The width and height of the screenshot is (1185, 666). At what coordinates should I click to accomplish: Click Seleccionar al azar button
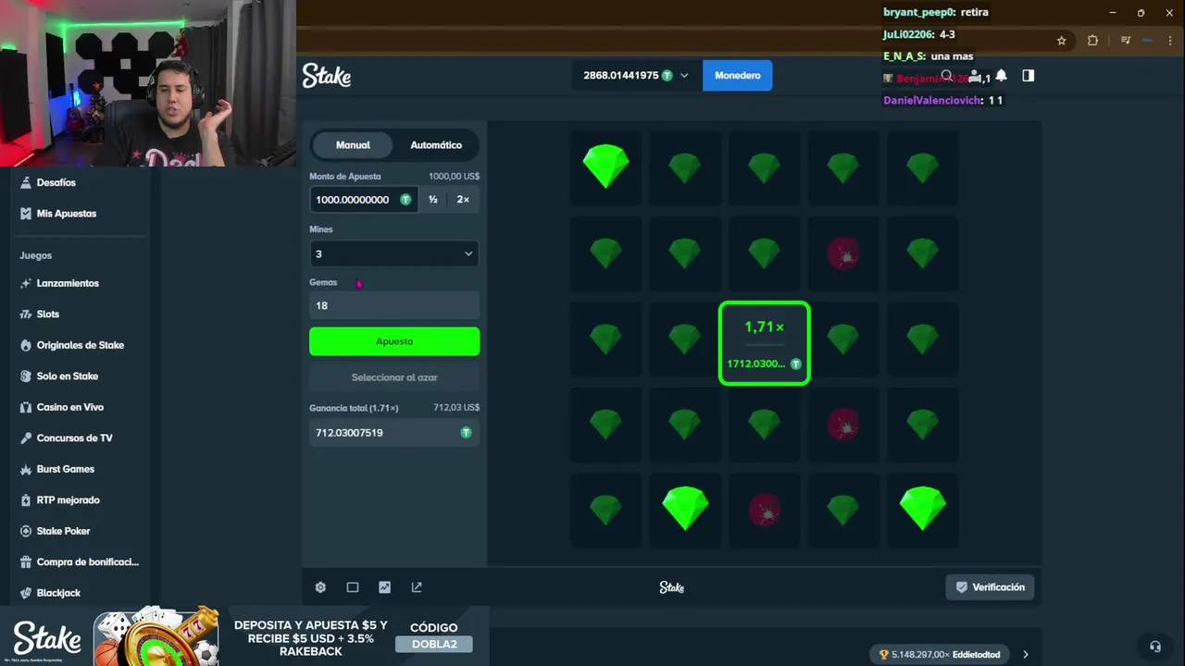click(394, 377)
